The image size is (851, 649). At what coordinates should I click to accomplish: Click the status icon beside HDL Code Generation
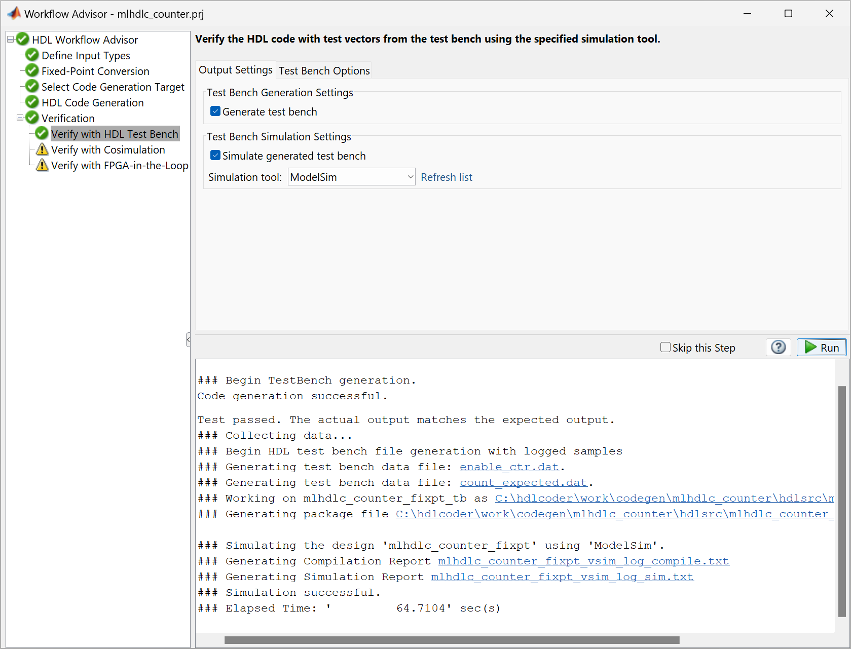click(31, 102)
